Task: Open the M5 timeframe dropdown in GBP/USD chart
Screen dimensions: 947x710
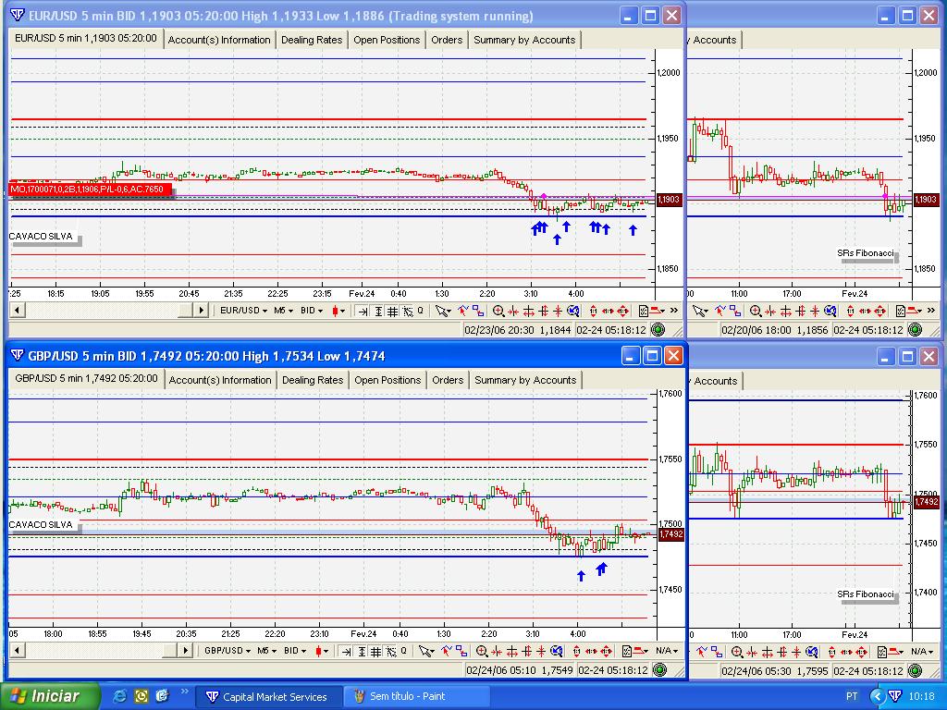Action: point(267,651)
